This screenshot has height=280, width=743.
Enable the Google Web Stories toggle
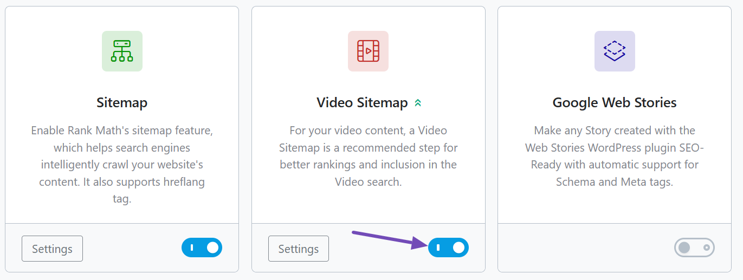(x=694, y=248)
